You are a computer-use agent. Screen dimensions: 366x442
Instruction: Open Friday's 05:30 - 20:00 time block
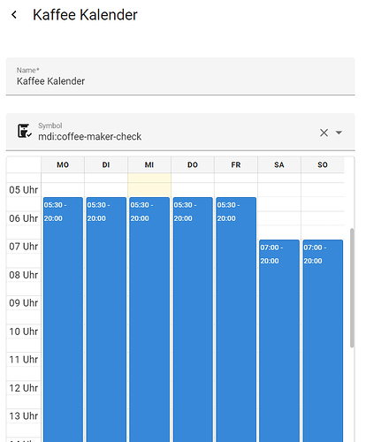click(x=236, y=319)
